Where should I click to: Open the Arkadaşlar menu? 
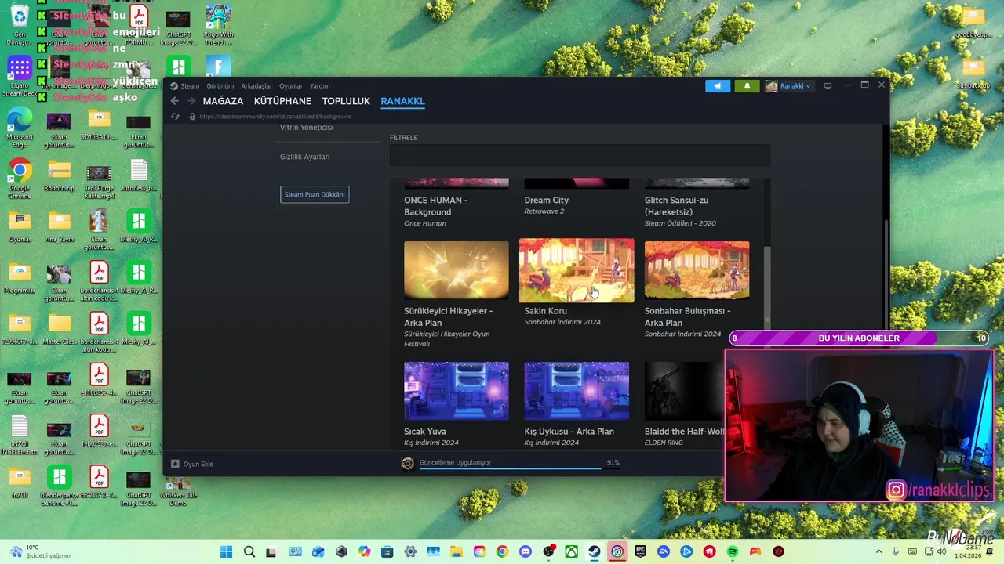(256, 86)
